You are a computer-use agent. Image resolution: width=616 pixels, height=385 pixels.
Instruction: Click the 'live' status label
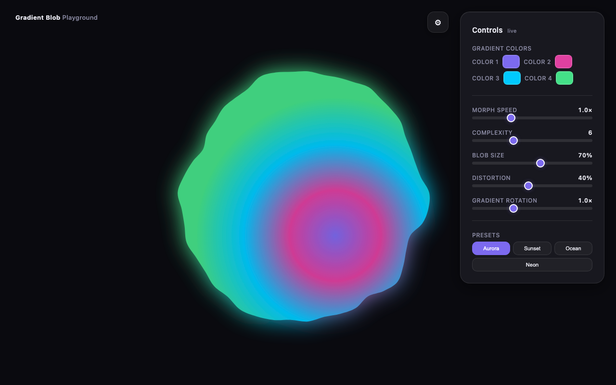pos(512,31)
